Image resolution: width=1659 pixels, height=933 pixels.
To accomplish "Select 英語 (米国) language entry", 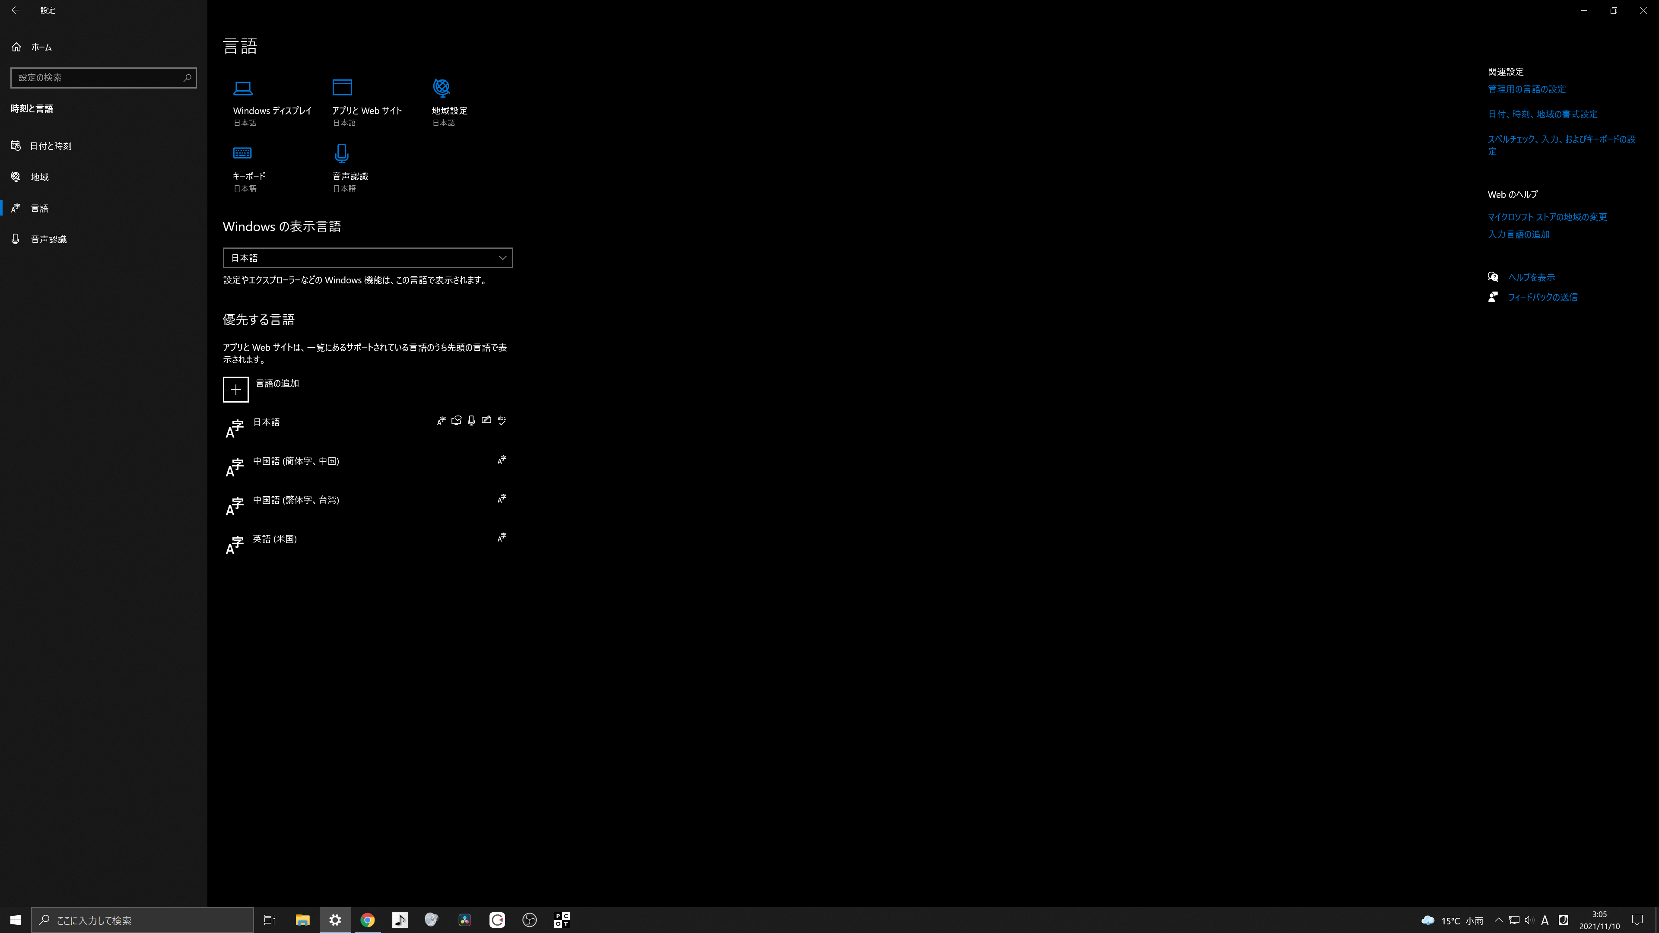I will point(275,539).
